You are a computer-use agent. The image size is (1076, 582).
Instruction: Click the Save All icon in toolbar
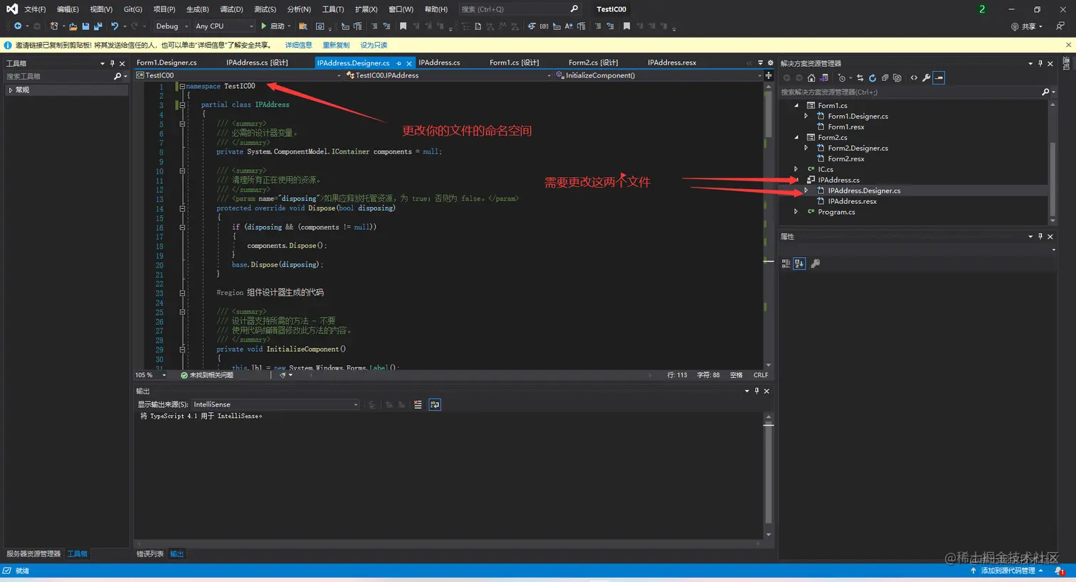coord(97,26)
